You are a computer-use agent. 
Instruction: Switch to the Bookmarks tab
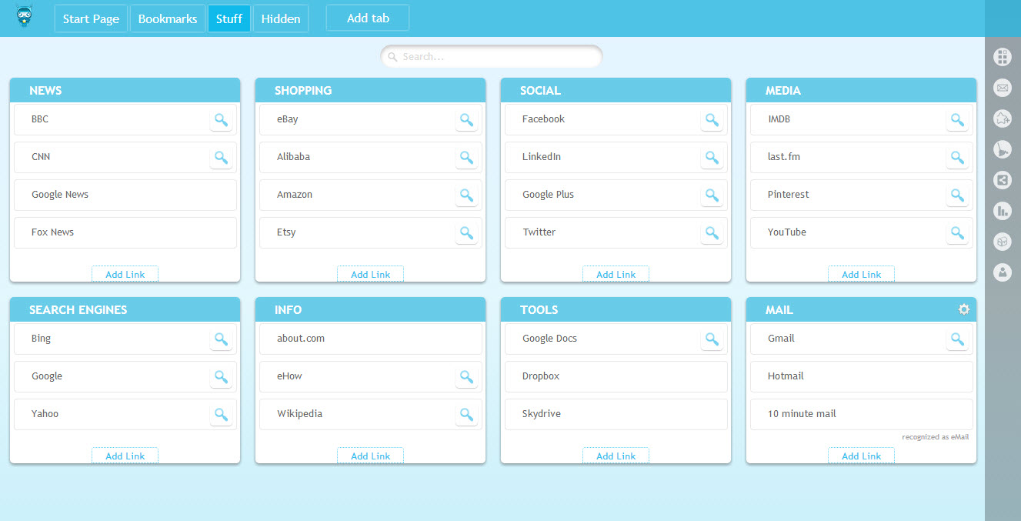(x=168, y=18)
